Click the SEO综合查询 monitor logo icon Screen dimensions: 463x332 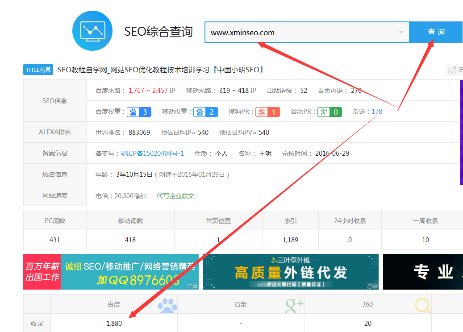[92, 30]
